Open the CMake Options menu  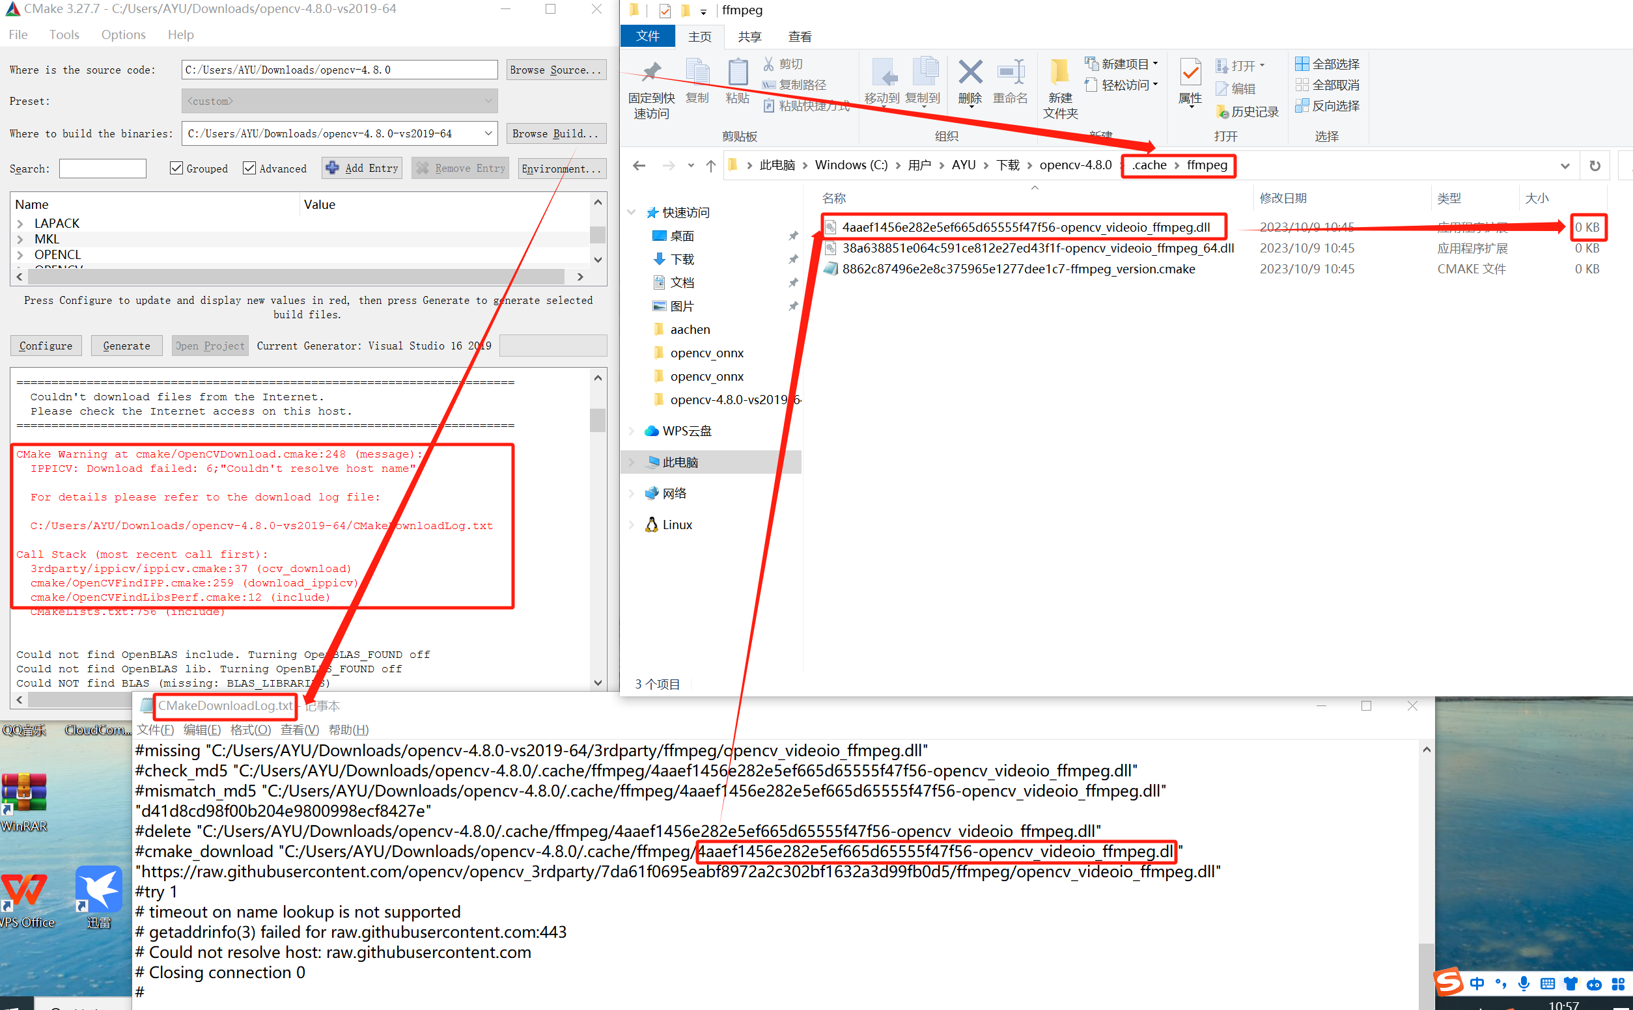(123, 34)
